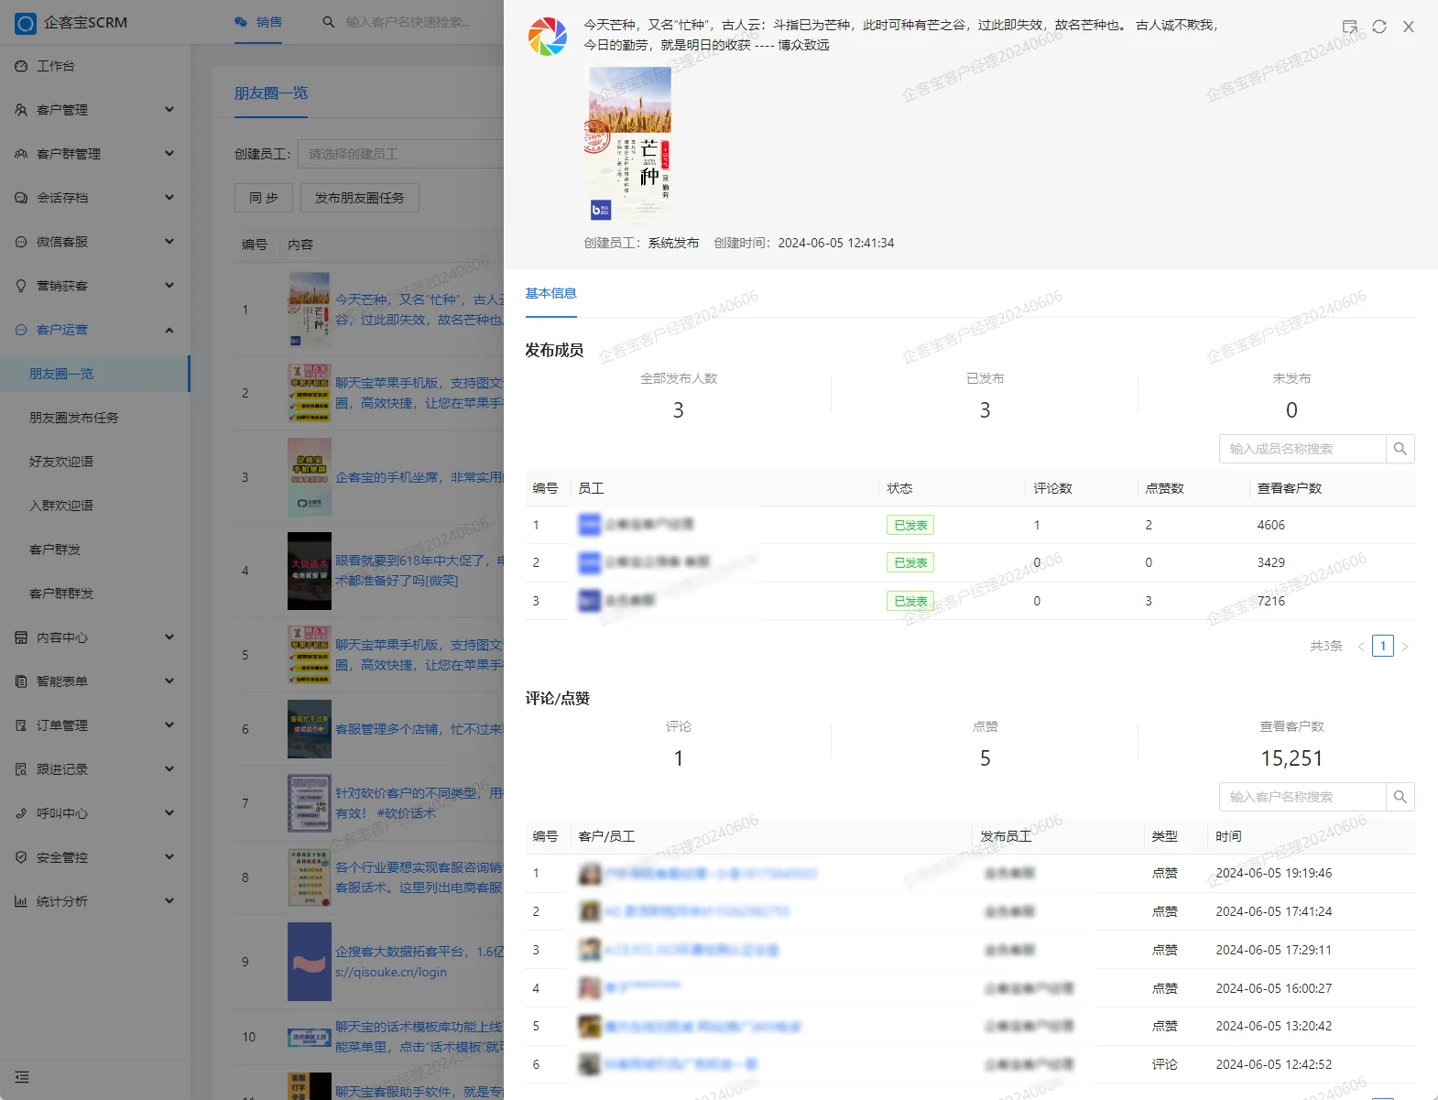The width and height of the screenshot is (1438, 1100).
Task: Expand 客户群管理 sidebar menu
Action: (x=95, y=154)
